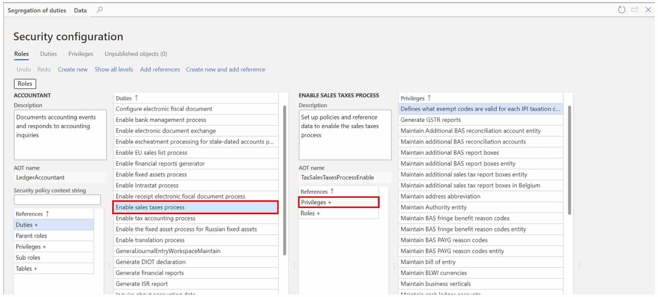Open the Segregation of duties menu
Screen dimensions: 658x297
pos(37,10)
